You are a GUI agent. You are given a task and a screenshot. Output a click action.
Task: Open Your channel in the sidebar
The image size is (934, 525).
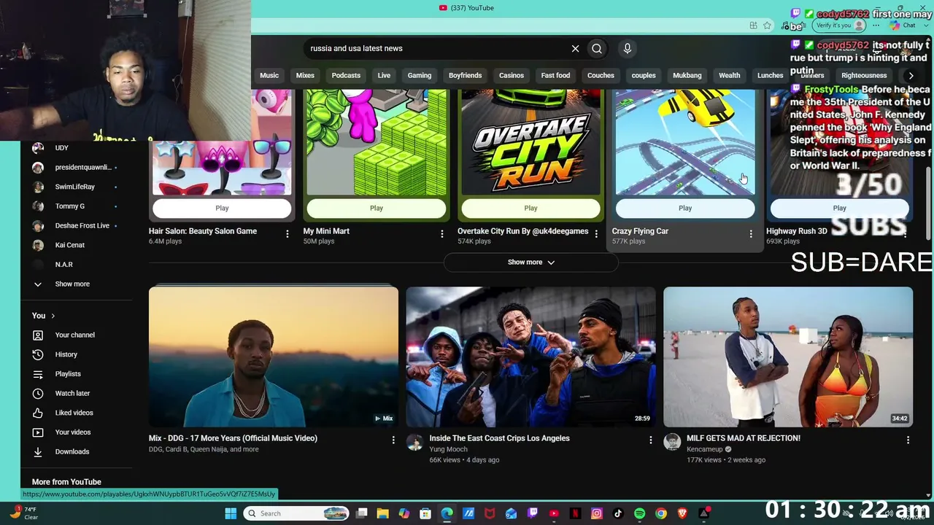[x=75, y=335]
